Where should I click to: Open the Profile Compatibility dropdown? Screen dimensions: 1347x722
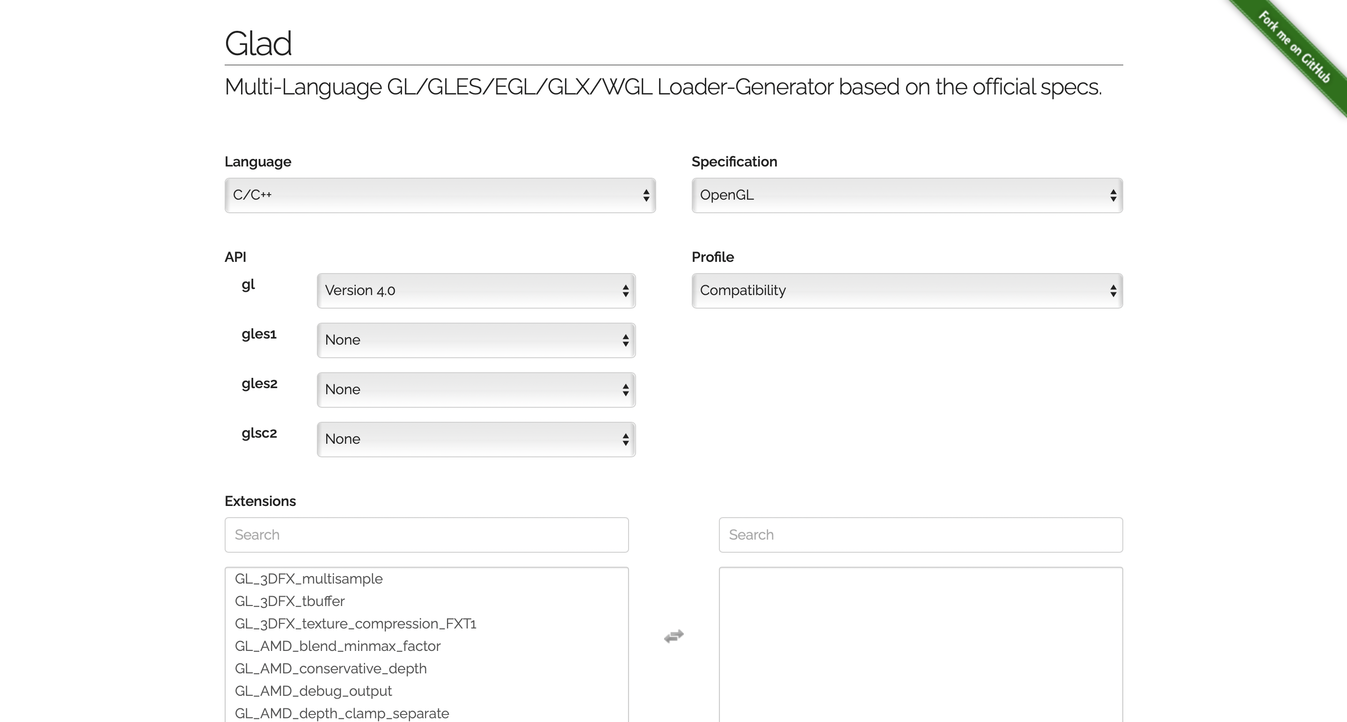907,290
